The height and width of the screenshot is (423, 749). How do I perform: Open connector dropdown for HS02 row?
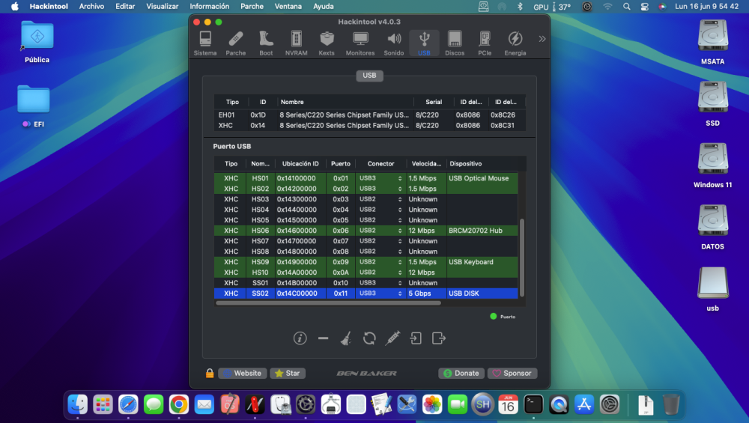click(x=380, y=189)
